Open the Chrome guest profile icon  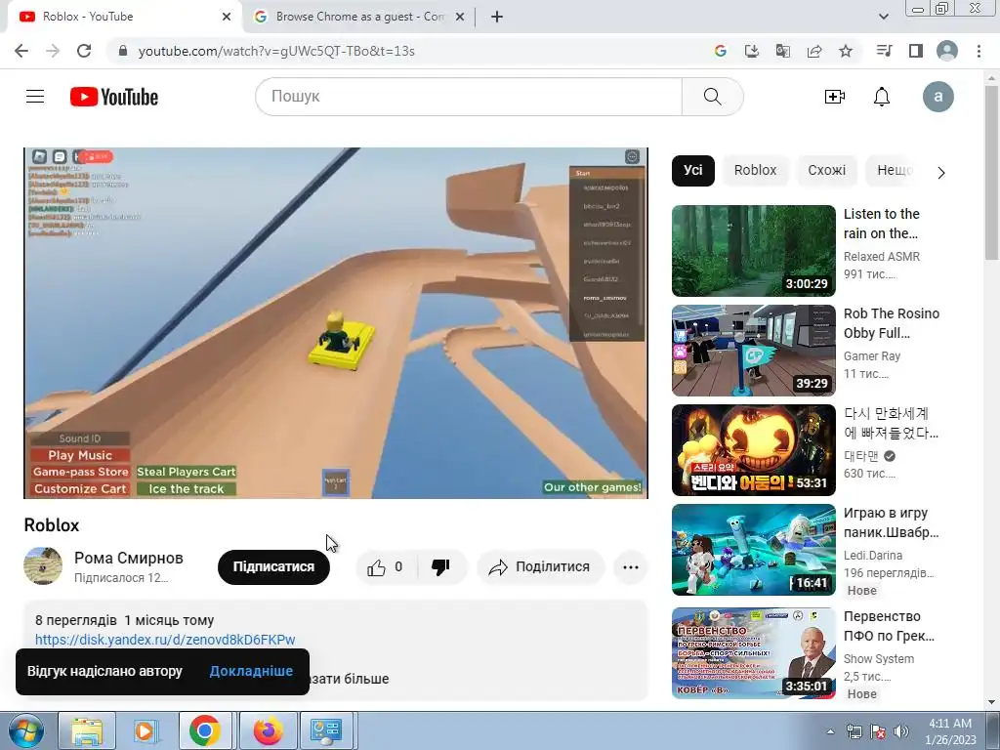click(x=947, y=51)
